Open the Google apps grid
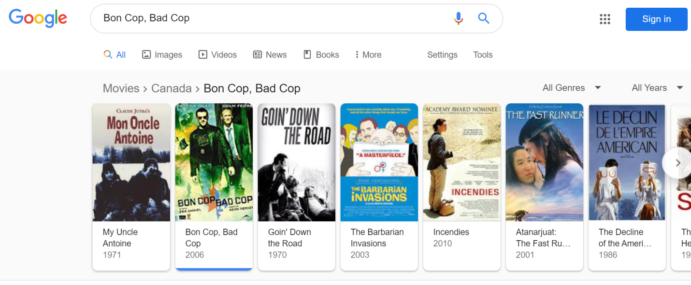 tap(605, 19)
